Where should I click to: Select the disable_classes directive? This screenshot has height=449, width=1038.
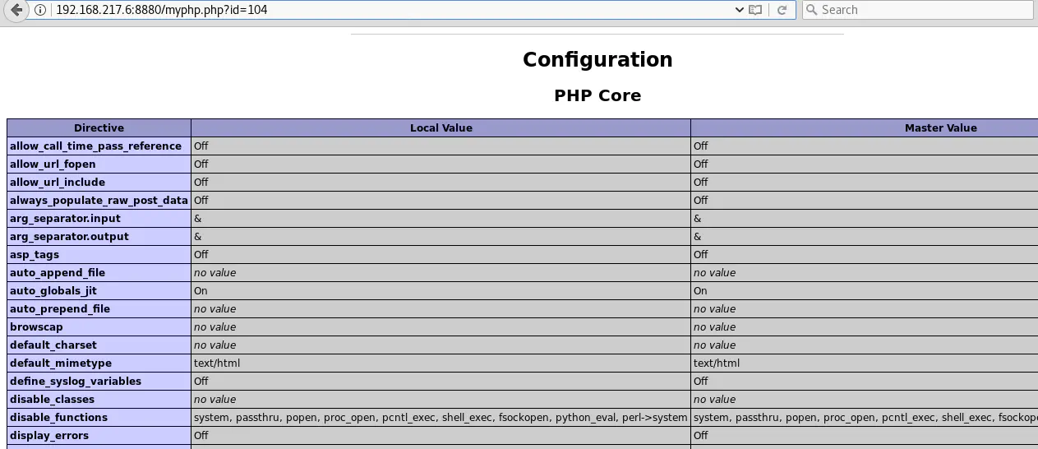99,399
